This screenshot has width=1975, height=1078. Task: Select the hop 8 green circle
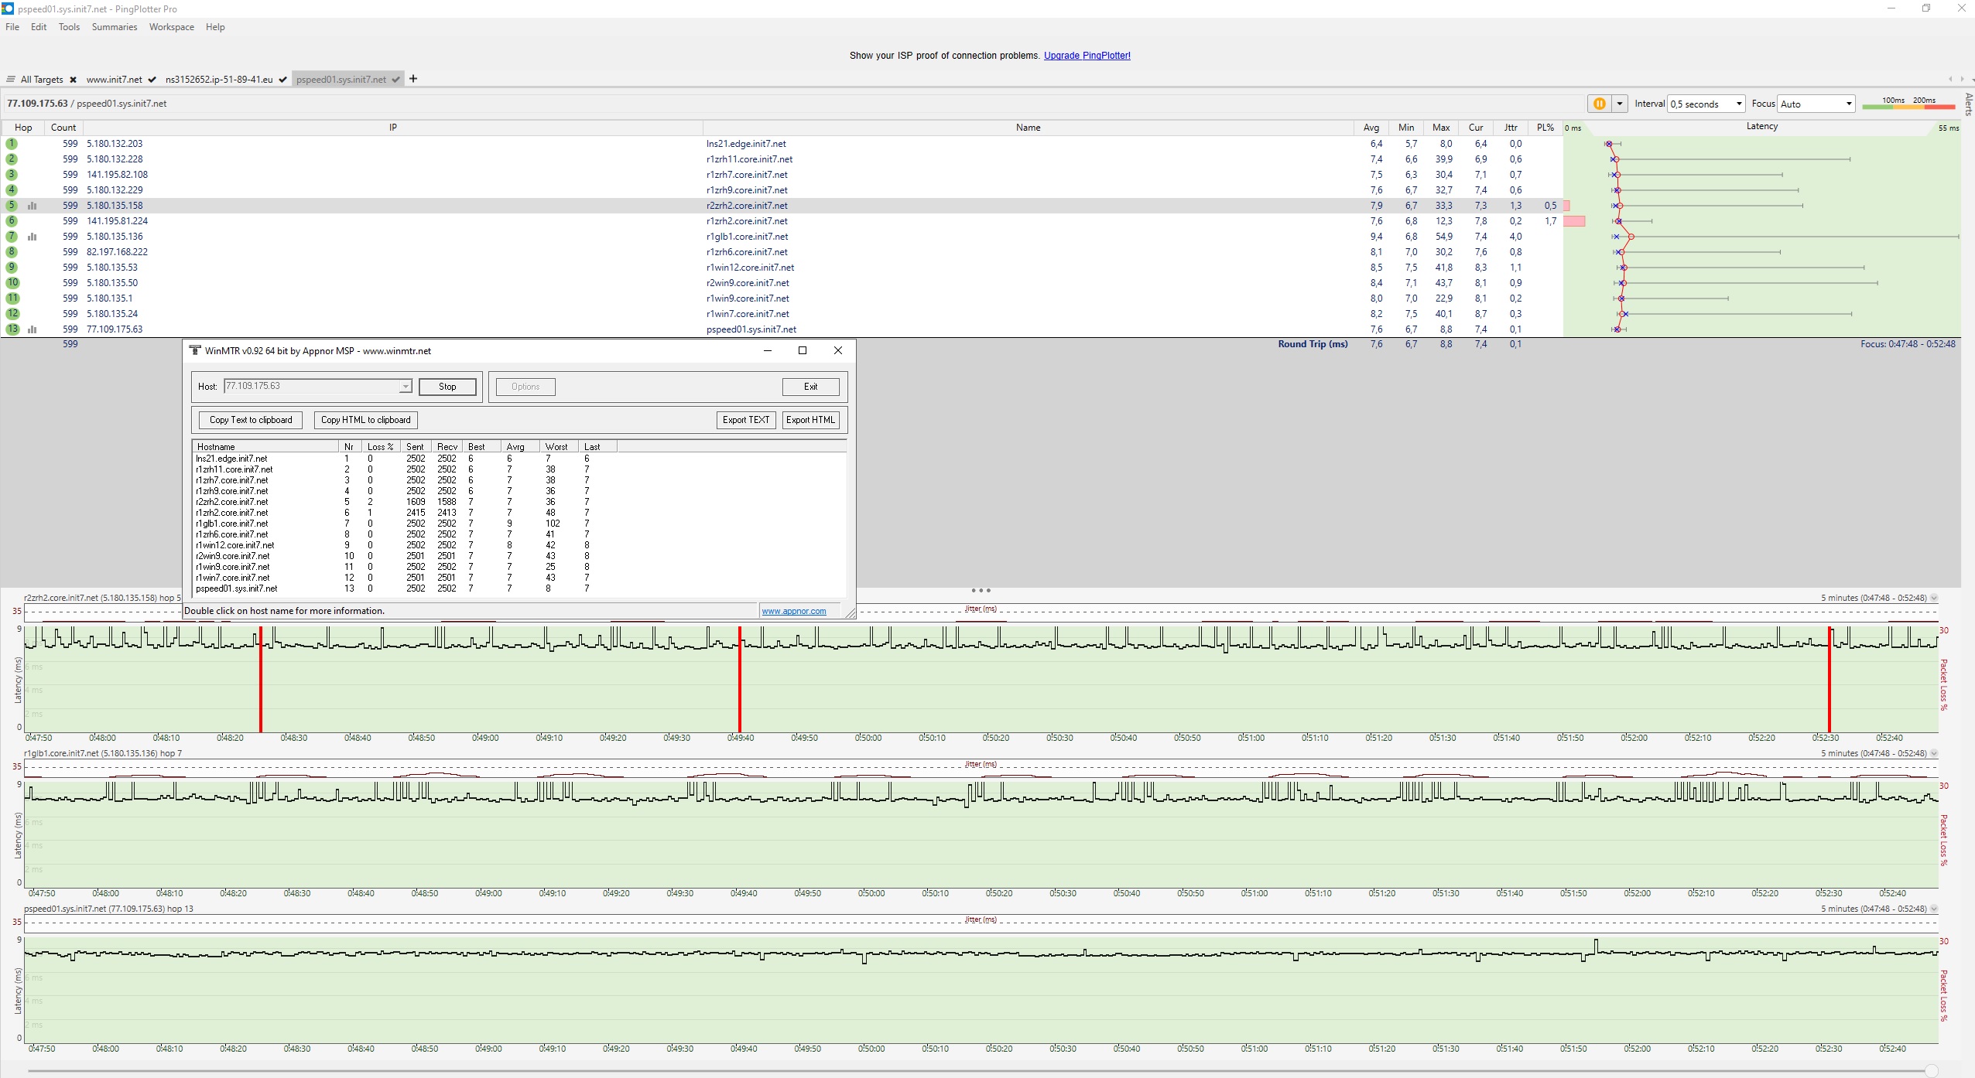pyautogui.click(x=12, y=252)
